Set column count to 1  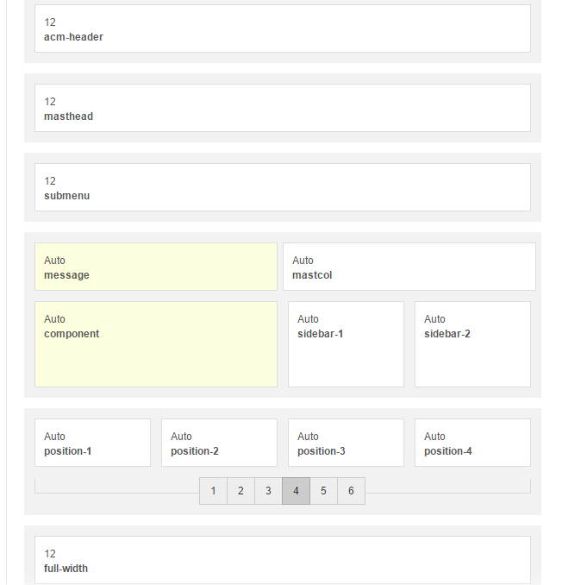pyautogui.click(x=213, y=491)
